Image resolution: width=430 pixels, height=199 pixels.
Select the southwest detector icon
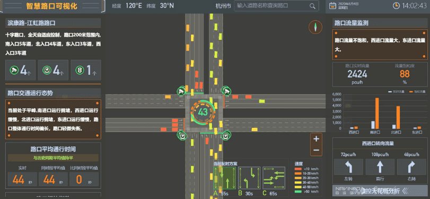pos(181,135)
